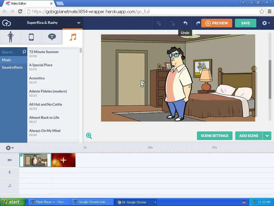The width and height of the screenshot is (274, 206).
Task: Open the Characters tab with person icon
Action: (10, 37)
